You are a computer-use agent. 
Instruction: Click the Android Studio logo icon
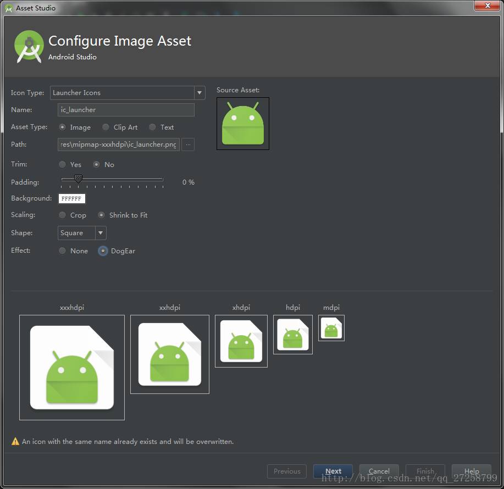tap(29, 47)
